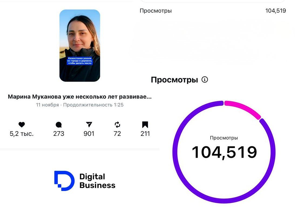Open info icon next to Просмотры heading
The height and width of the screenshot is (216, 297).
point(205,80)
